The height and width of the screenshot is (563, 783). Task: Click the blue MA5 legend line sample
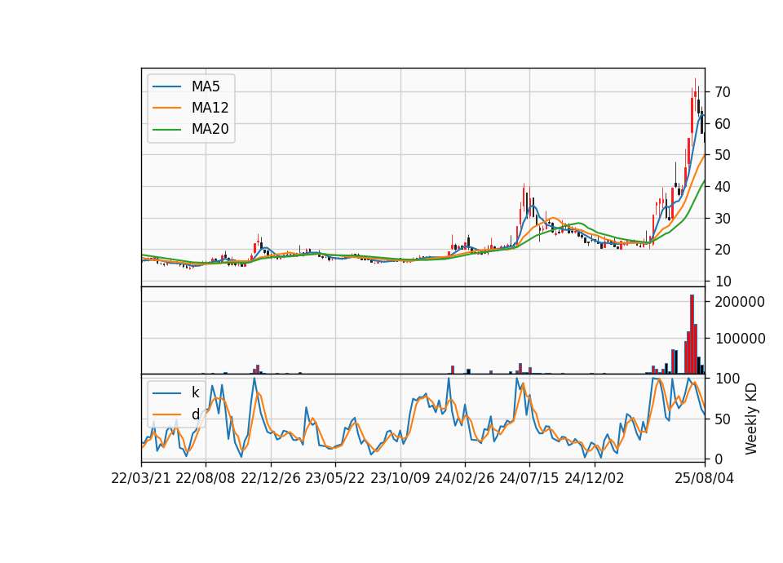tap(166, 87)
